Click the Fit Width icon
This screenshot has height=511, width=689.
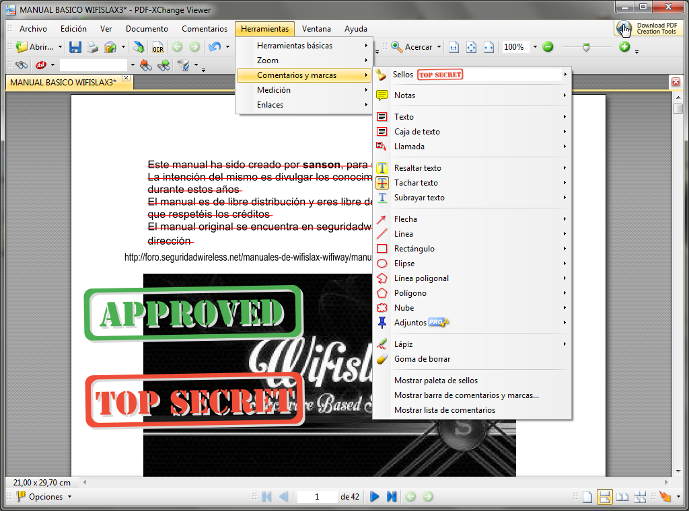click(488, 47)
